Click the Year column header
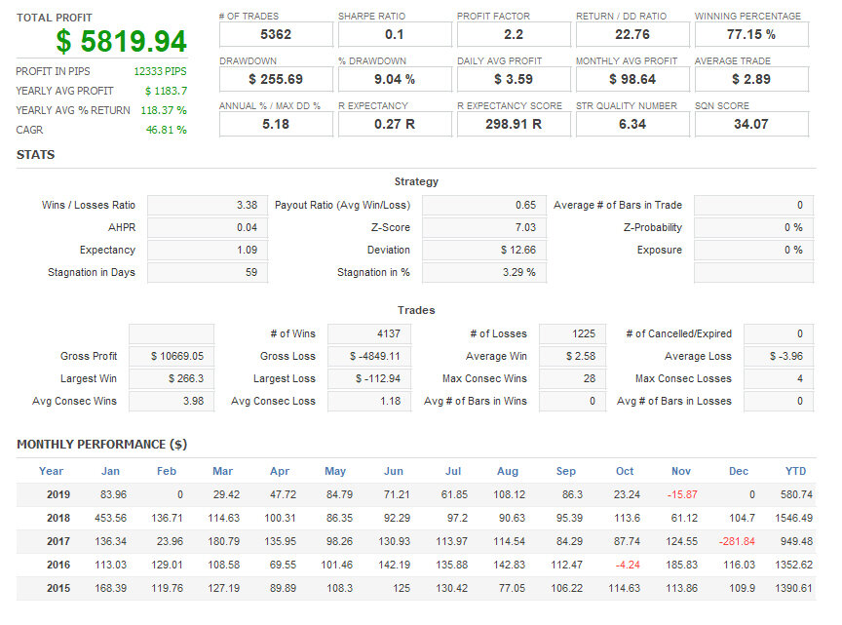Image resolution: width=842 pixels, height=625 pixels. 51,471
